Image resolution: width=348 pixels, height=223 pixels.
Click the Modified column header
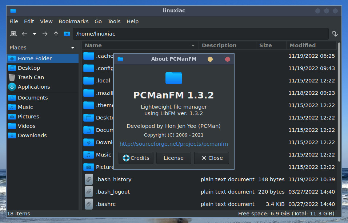(x=311, y=45)
